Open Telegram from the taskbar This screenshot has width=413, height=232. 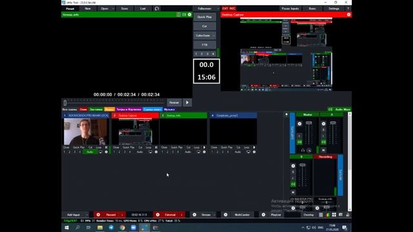pos(111,227)
